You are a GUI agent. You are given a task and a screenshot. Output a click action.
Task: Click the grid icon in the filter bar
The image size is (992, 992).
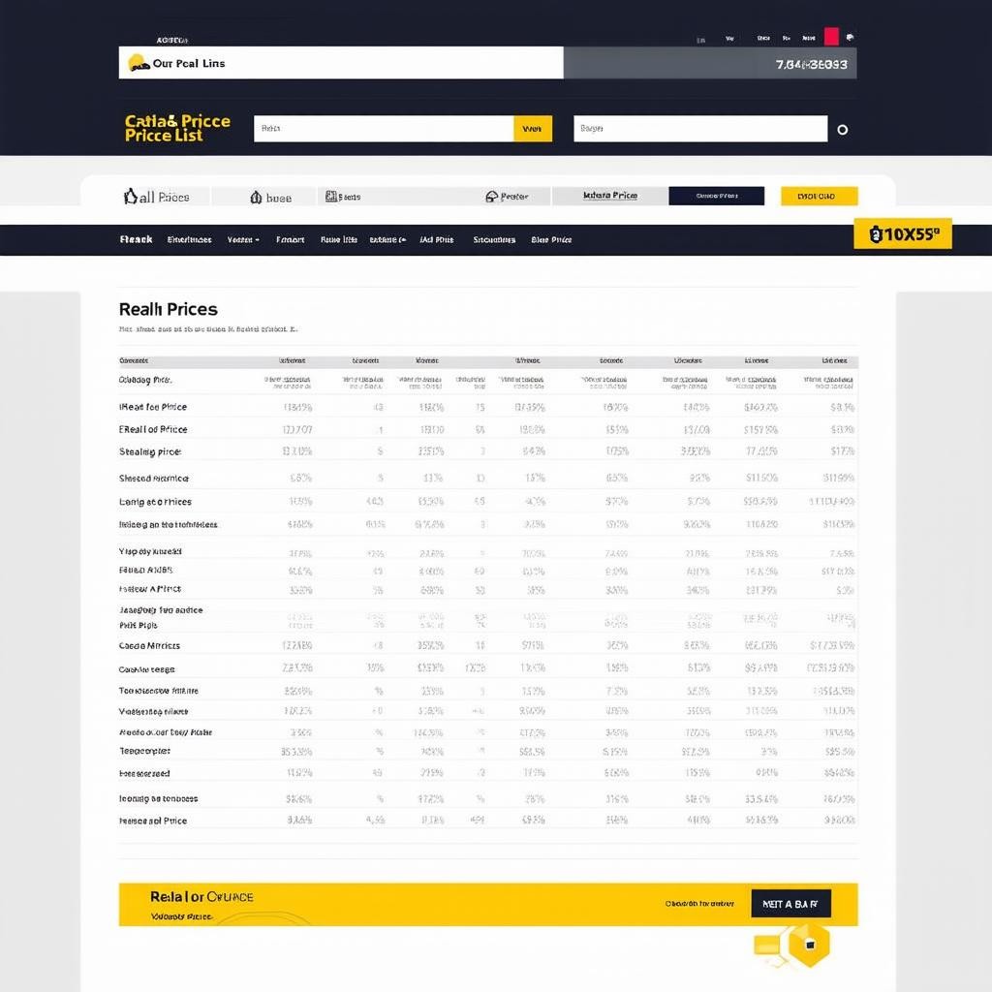click(331, 197)
